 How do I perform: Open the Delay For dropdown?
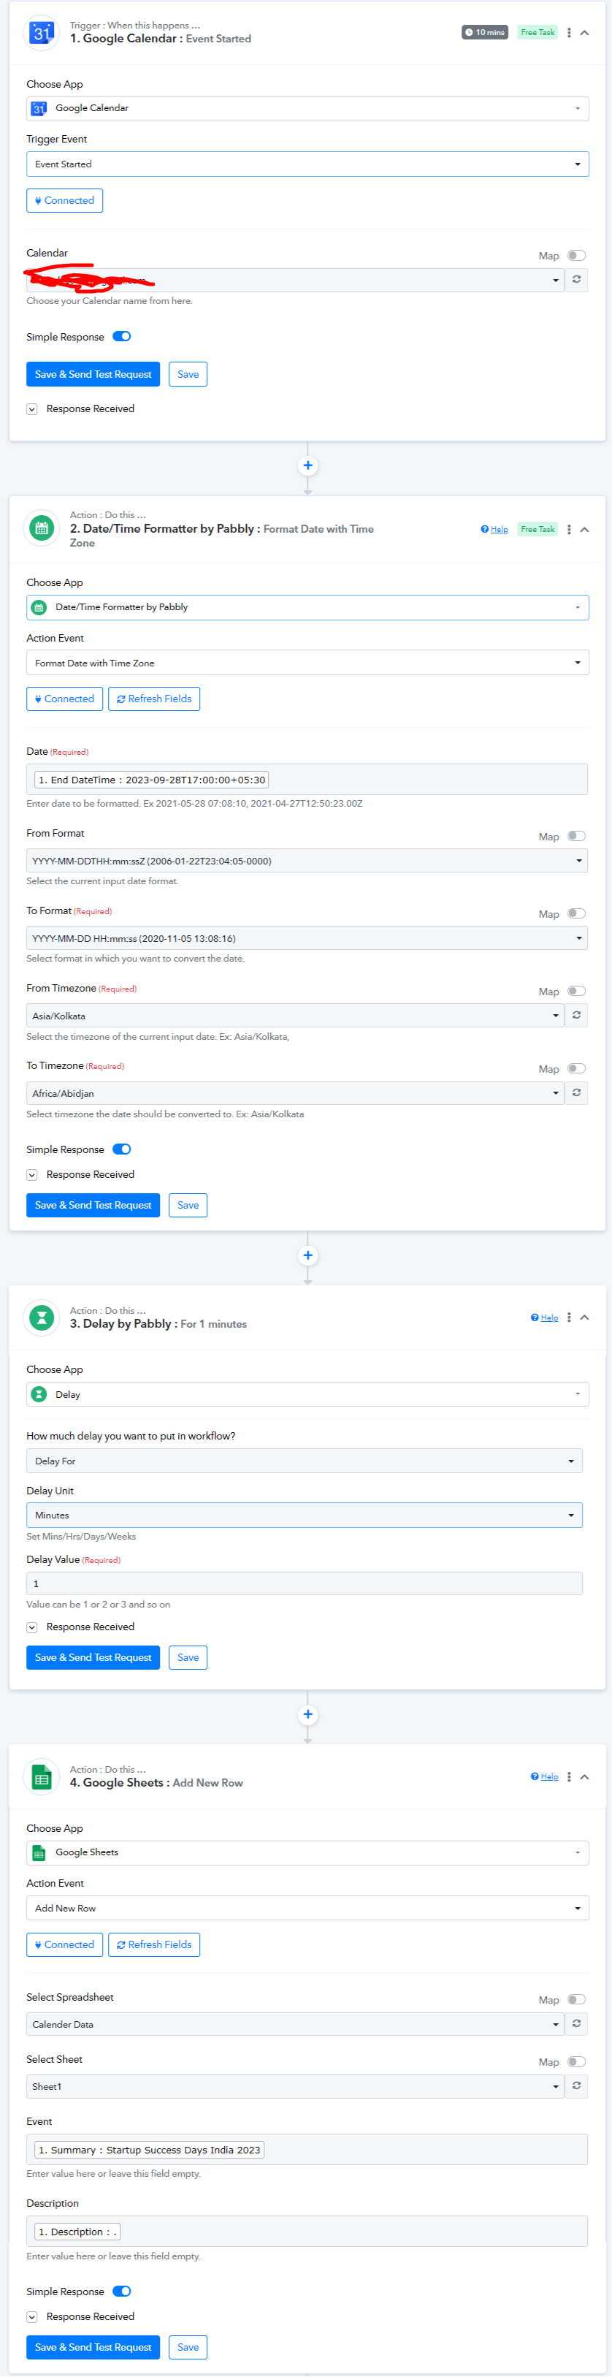click(x=304, y=1461)
